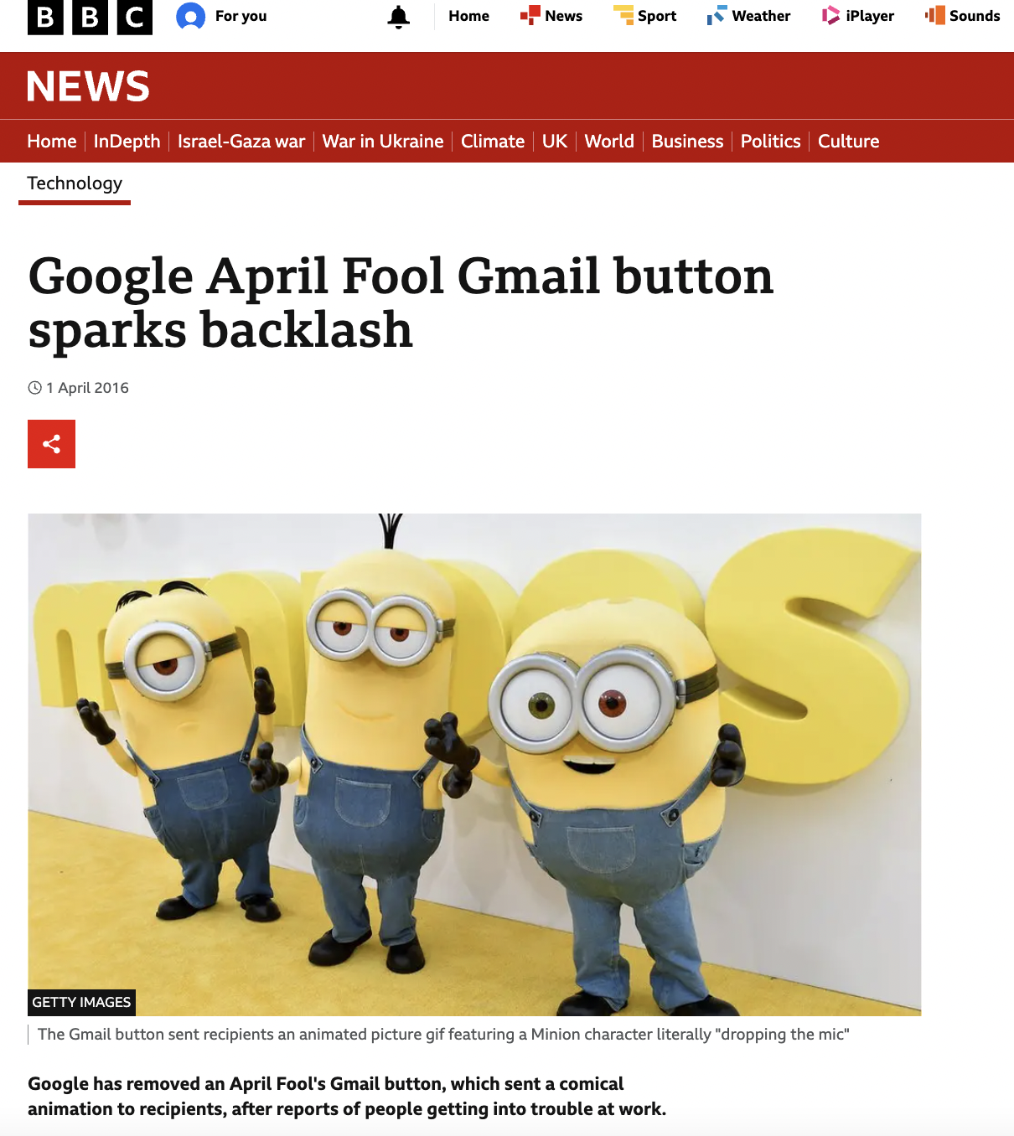Select World in the news menu
1014x1136 pixels.
[x=609, y=141]
